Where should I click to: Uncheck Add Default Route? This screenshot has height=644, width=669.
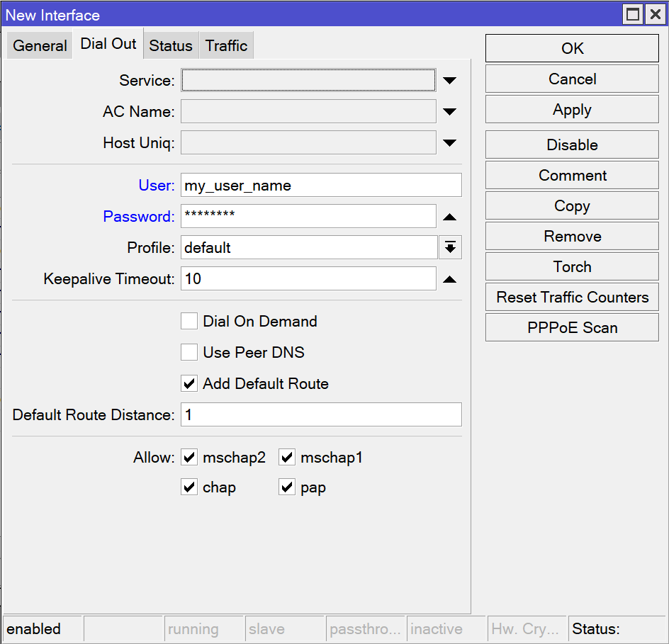click(x=189, y=384)
